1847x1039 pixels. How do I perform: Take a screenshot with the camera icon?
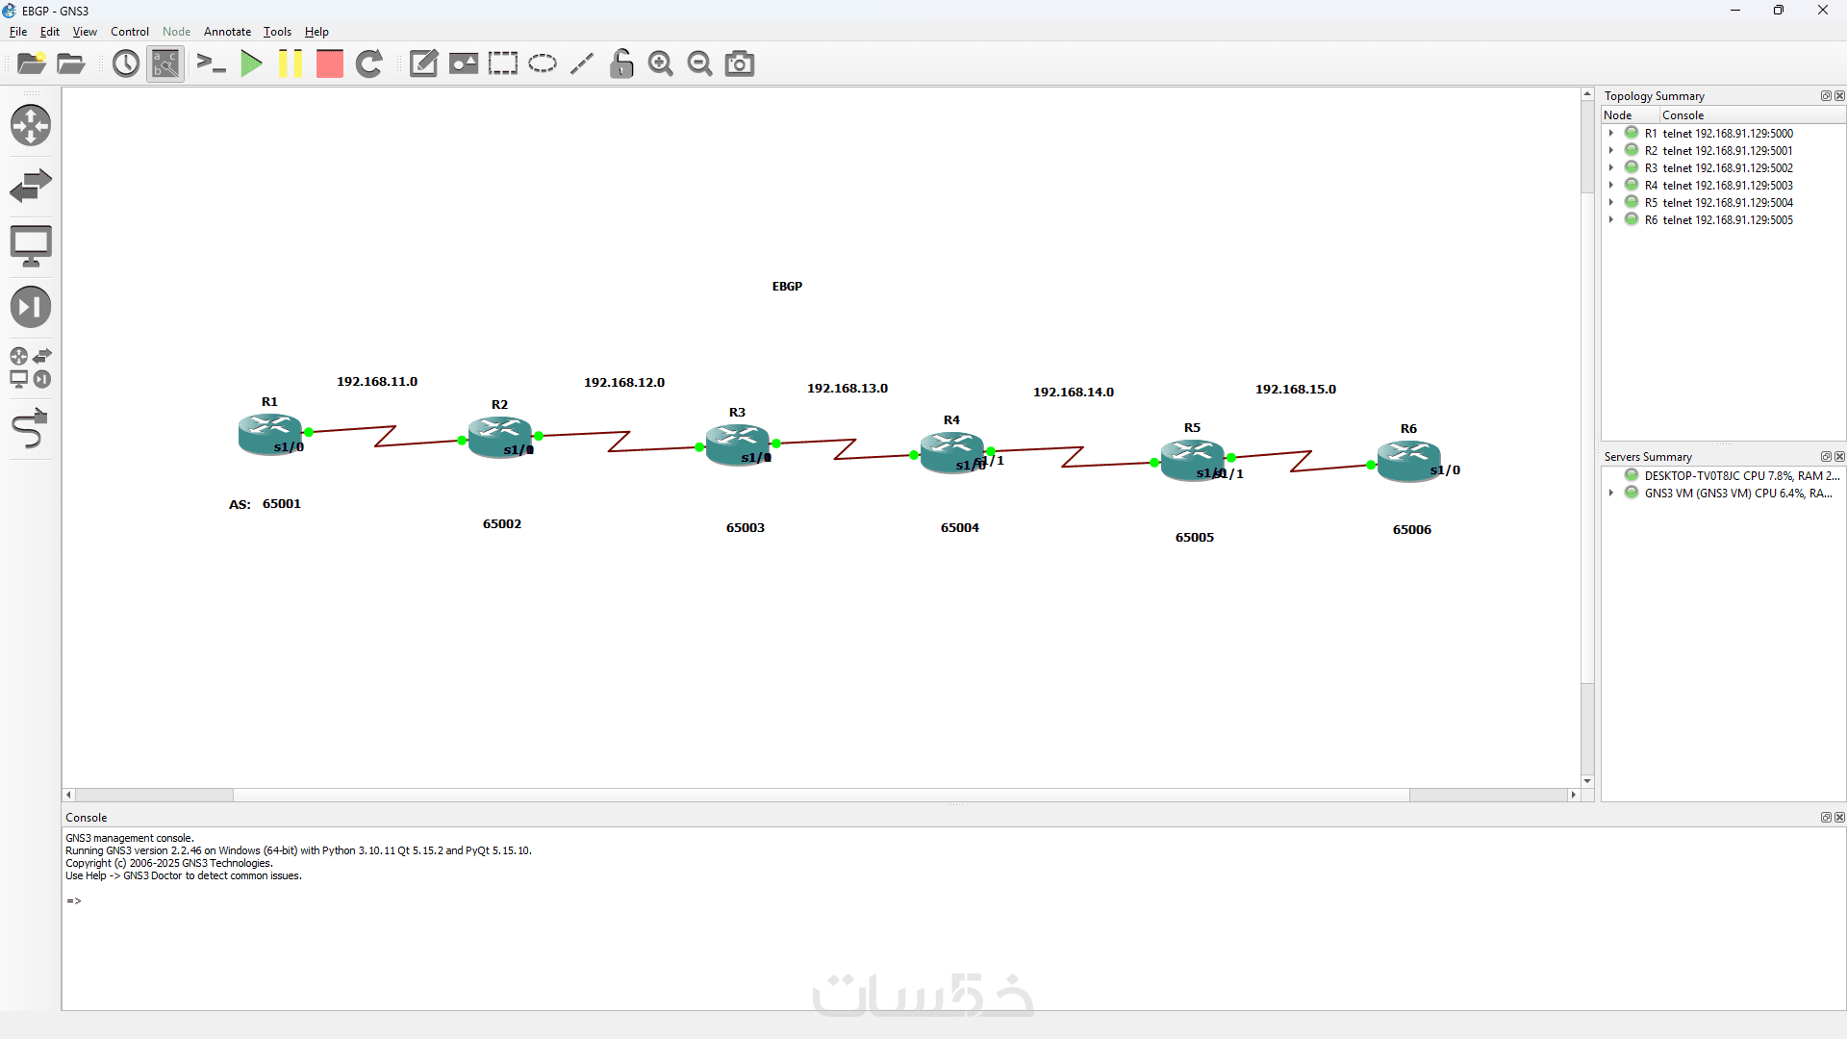pyautogui.click(x=739, y=63)
